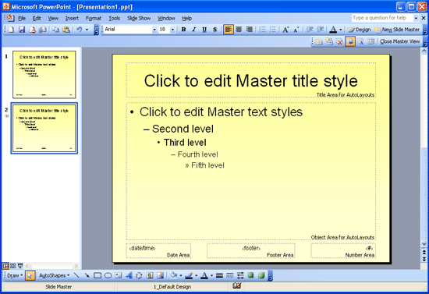Toggle the Select Objects arrow tool
Screen dimensions: 429x294
pyautogui.click(x=30, y=275)
